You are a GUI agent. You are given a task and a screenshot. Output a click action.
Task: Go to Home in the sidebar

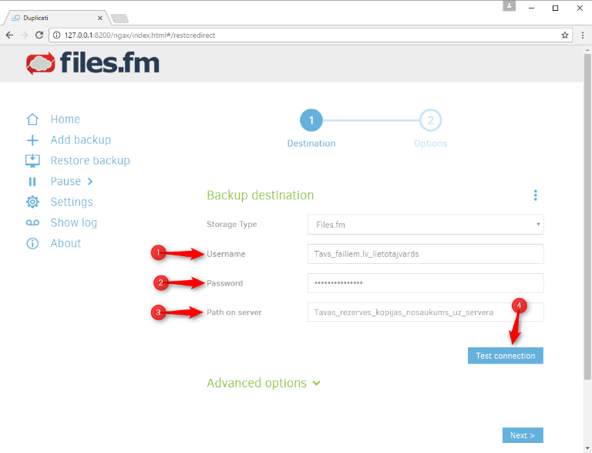[66, 119]
